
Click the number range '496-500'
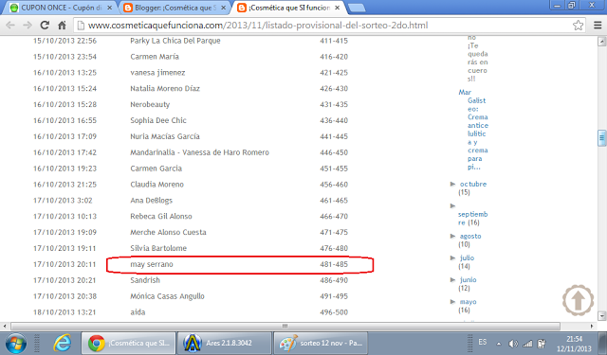pyautogui.click(x=334, y=312)
